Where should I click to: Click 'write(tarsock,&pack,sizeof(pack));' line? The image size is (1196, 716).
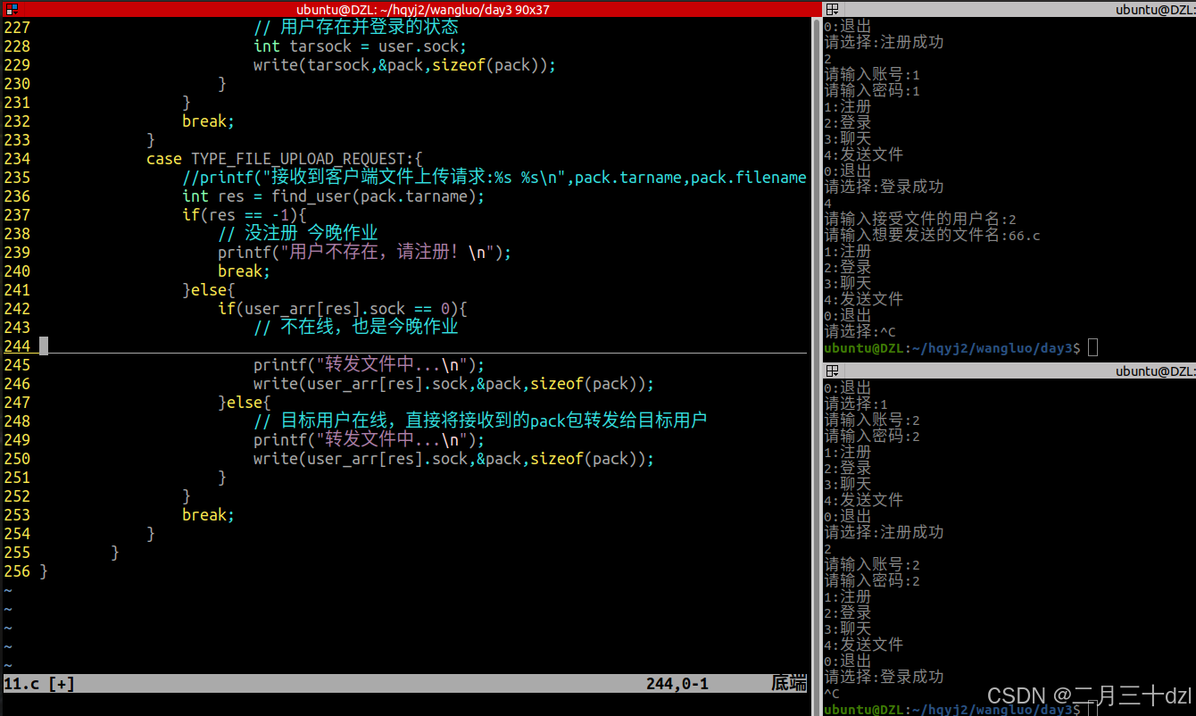coord(404,65)
